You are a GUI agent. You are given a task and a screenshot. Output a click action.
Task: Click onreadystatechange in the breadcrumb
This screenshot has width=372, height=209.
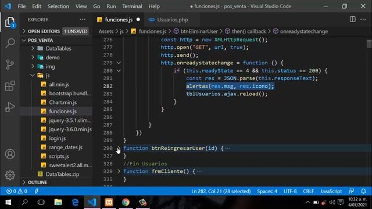pos(303,31)
